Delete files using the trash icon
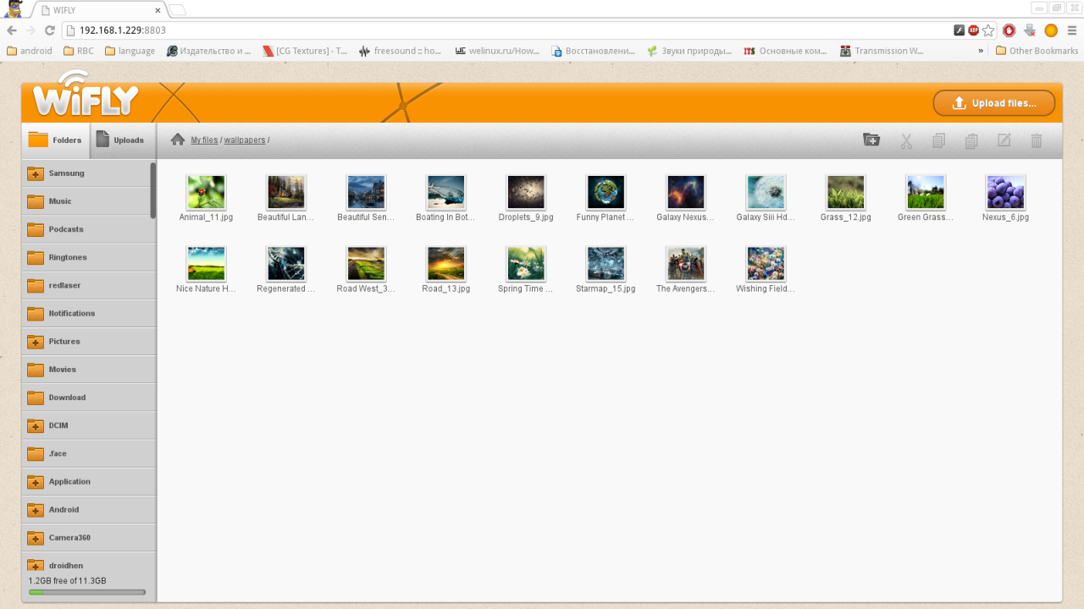1084x609 pixels. [x=1037, y=140]
